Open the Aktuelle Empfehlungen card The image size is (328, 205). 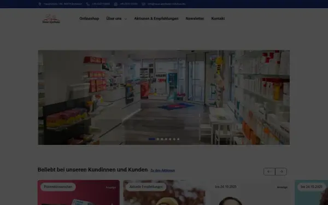164,192
